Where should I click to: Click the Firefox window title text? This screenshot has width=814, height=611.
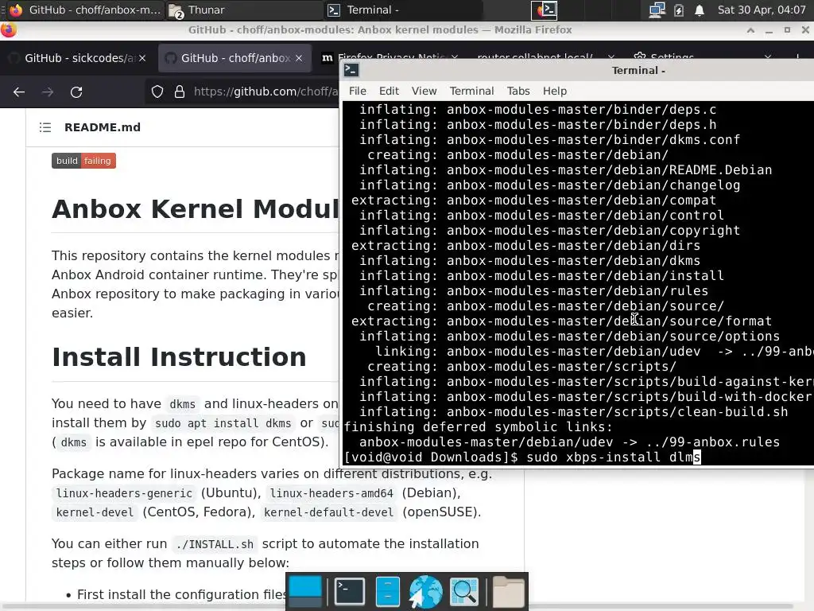pyautogui.click(x=380, y=30)
